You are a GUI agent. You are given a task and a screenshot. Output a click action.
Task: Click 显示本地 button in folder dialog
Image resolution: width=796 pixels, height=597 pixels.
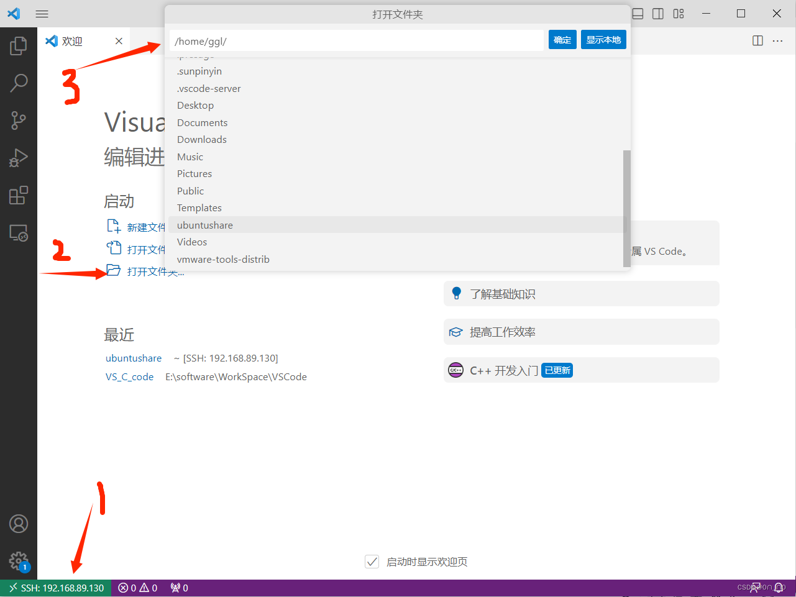pos(603,40)
